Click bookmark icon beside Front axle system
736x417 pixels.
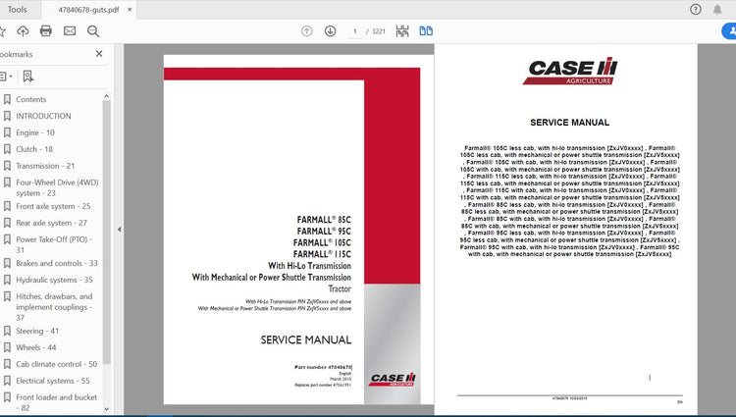pos(7,206)
